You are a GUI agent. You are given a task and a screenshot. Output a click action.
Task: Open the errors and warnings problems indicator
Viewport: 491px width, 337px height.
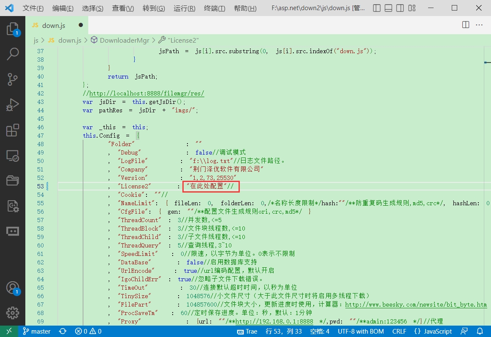[88, 331]
